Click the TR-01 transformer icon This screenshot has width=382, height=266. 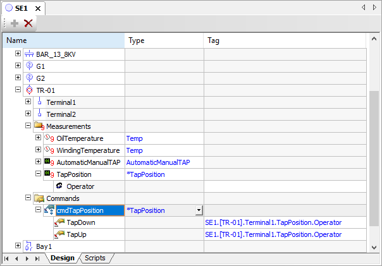pos(29,90)
